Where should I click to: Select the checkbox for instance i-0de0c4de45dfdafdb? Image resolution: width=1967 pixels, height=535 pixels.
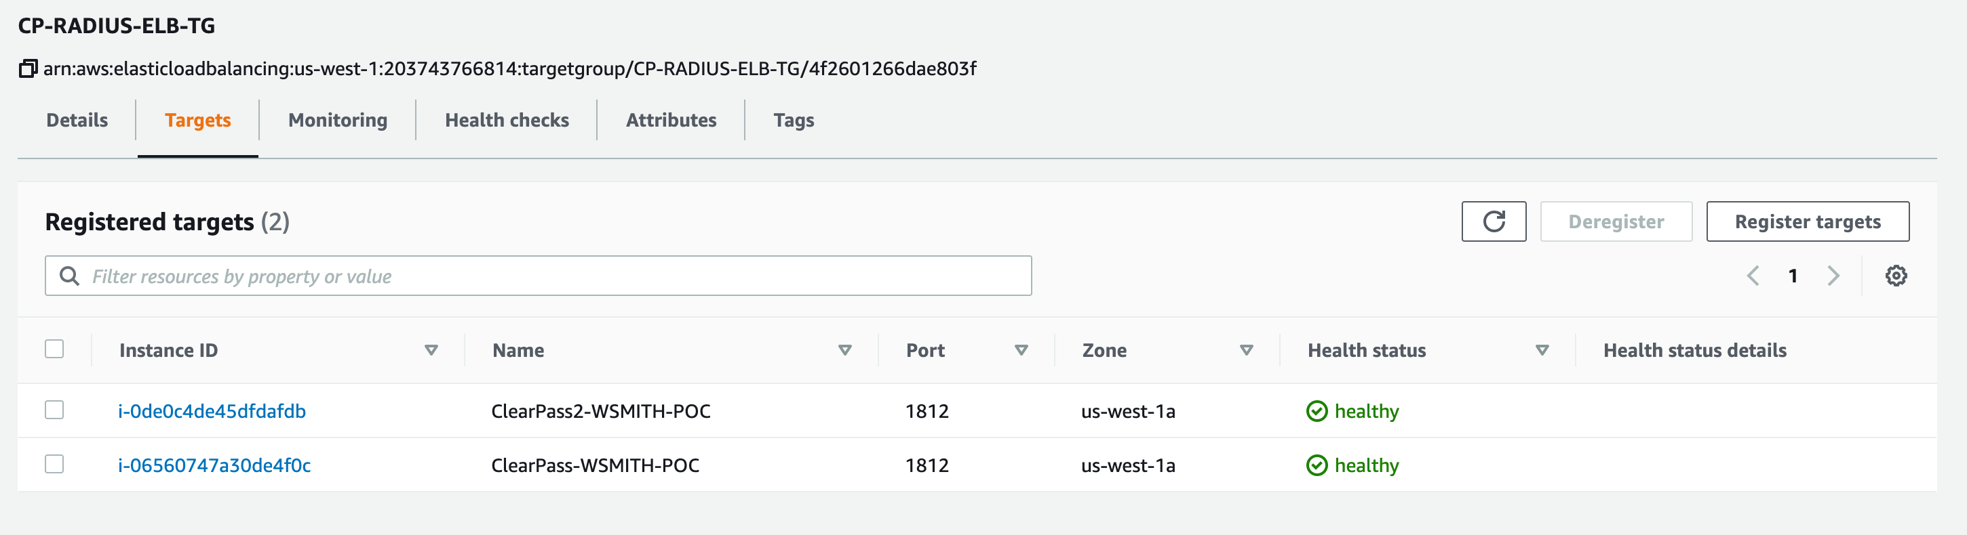54,410
